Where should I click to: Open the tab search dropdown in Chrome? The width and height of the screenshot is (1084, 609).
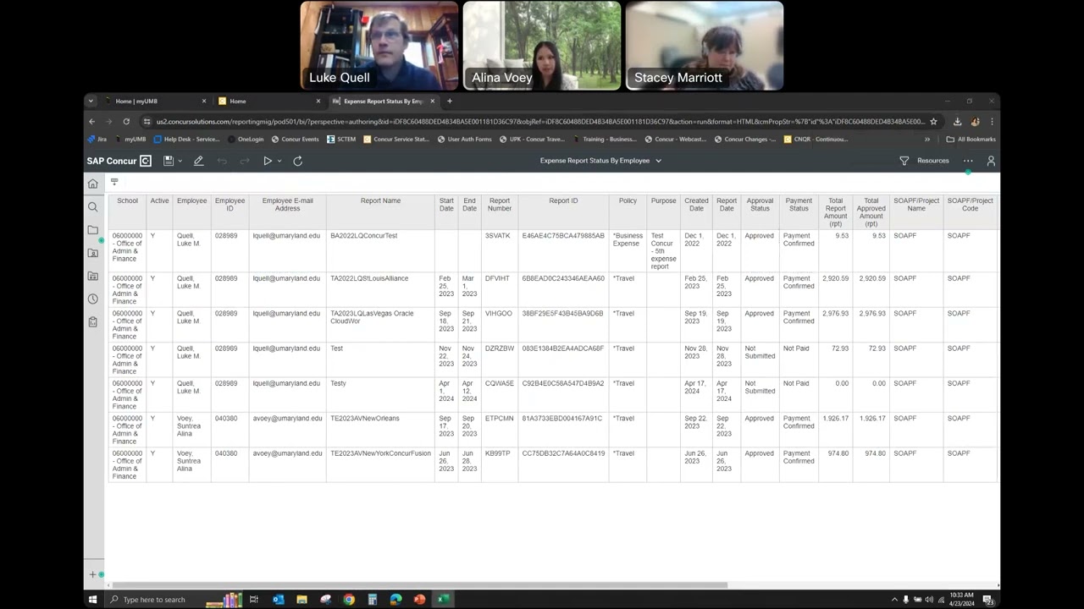click(x=91, y=101)
